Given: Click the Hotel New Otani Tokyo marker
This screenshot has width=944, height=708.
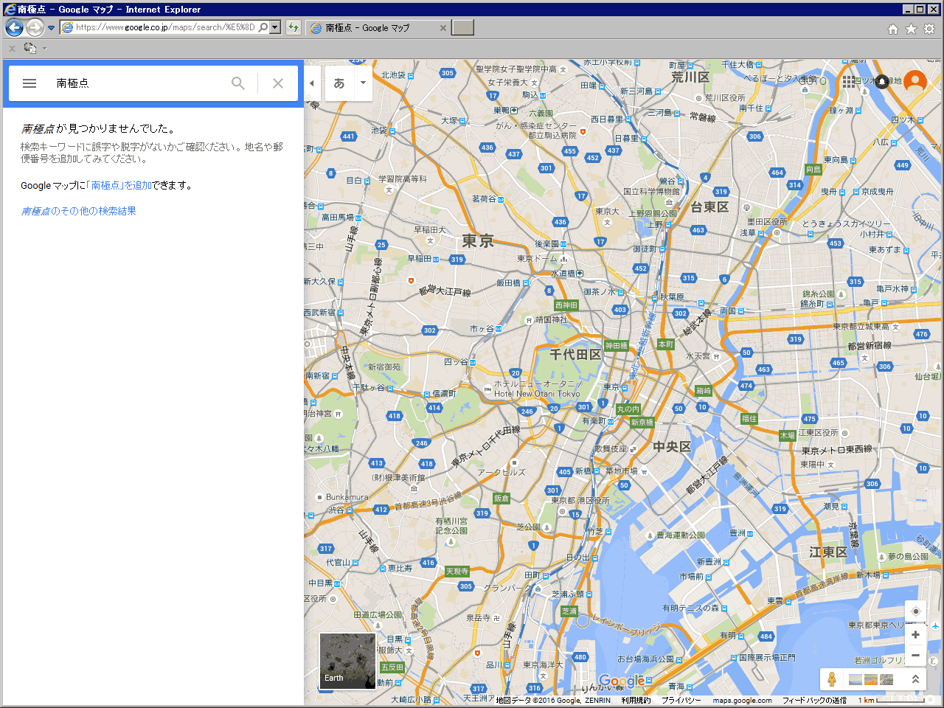Looking at the screenshot, I should (x=487, y=388).
